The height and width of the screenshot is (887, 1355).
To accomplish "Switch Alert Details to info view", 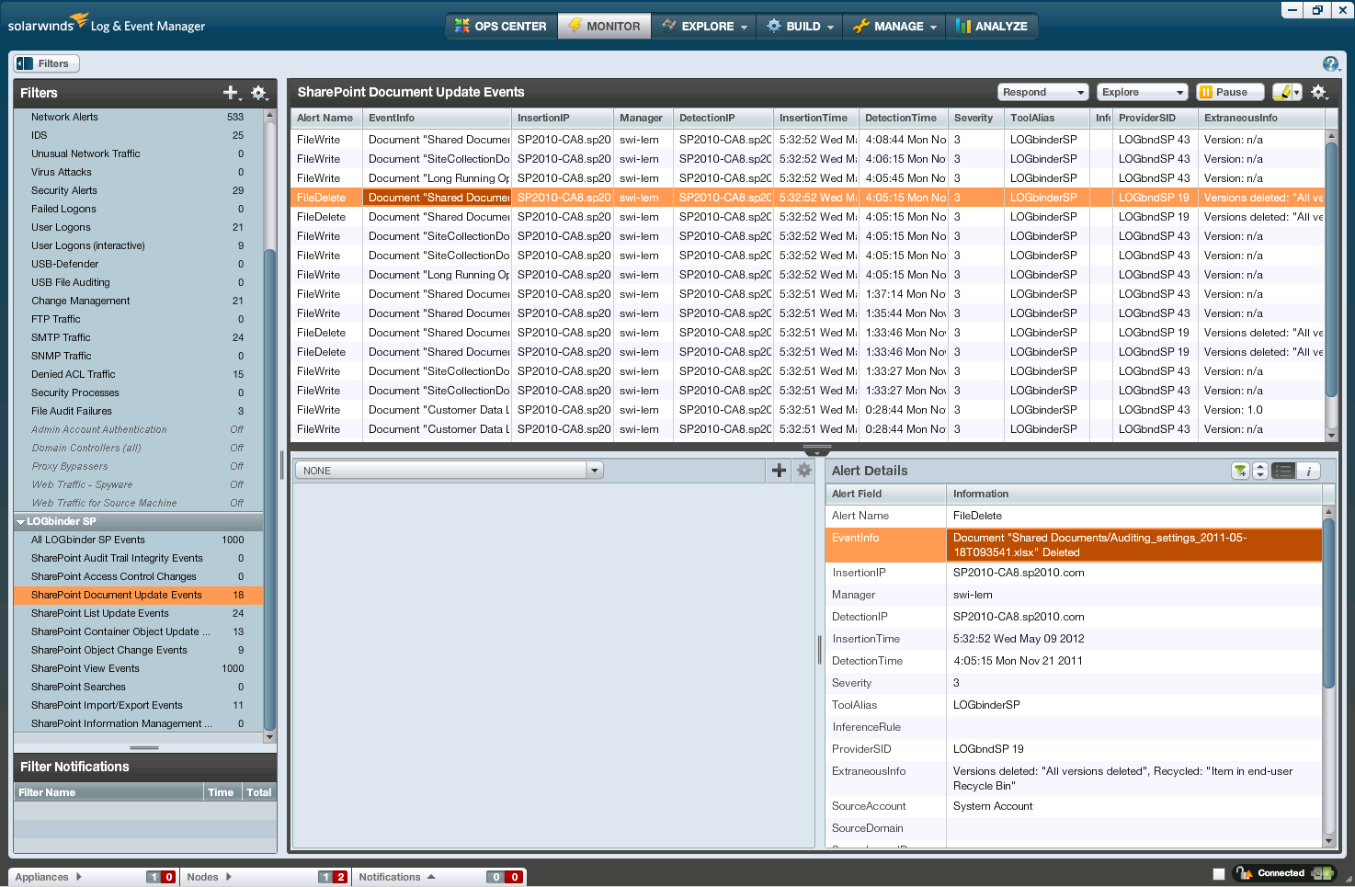I will (x=1308, y=471).
